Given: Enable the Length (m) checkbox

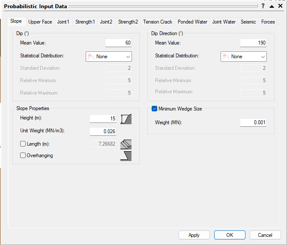Looking at the screenshot, I should [23, 144].
